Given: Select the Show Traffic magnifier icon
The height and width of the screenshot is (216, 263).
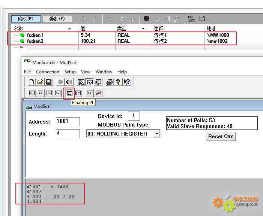Looking at the screenshot, I should pos(98,82).
